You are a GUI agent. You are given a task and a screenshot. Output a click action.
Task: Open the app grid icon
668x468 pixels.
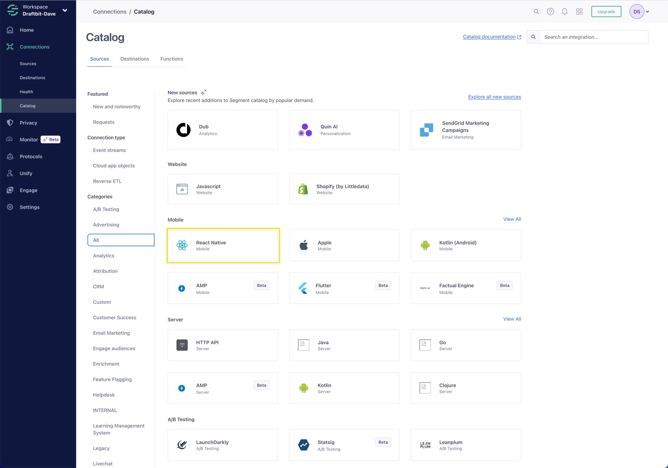point(579,12)
